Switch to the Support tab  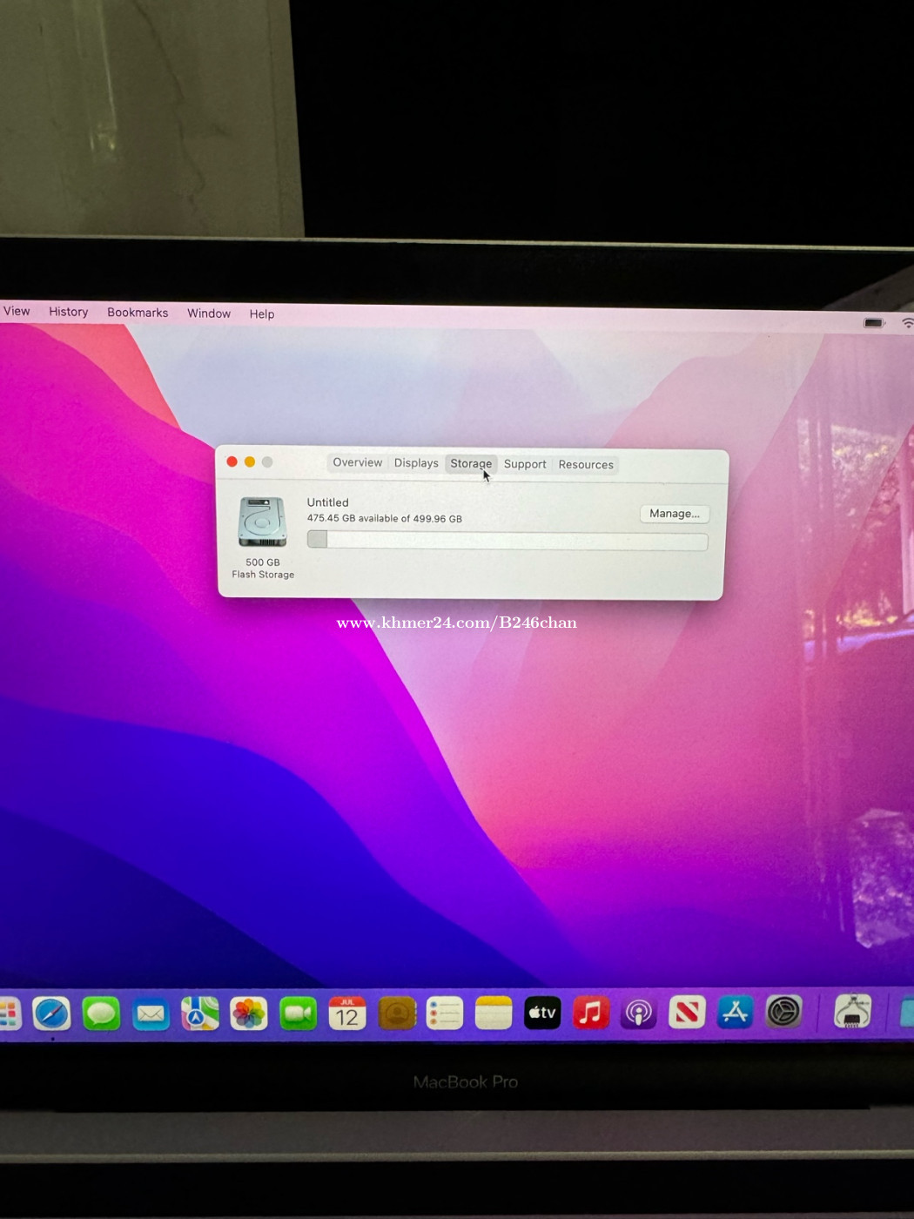point(525,464)
